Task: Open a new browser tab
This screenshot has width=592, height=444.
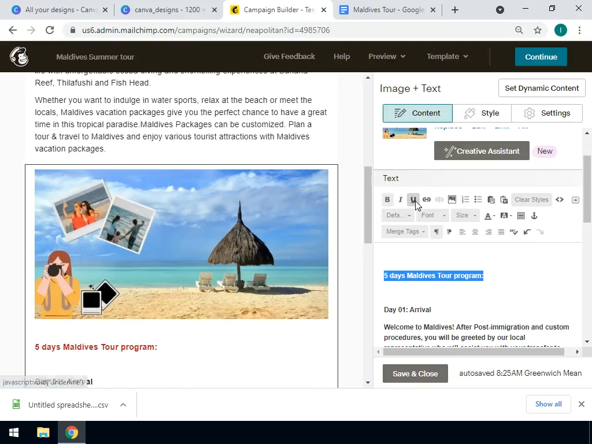Action: 455,10
